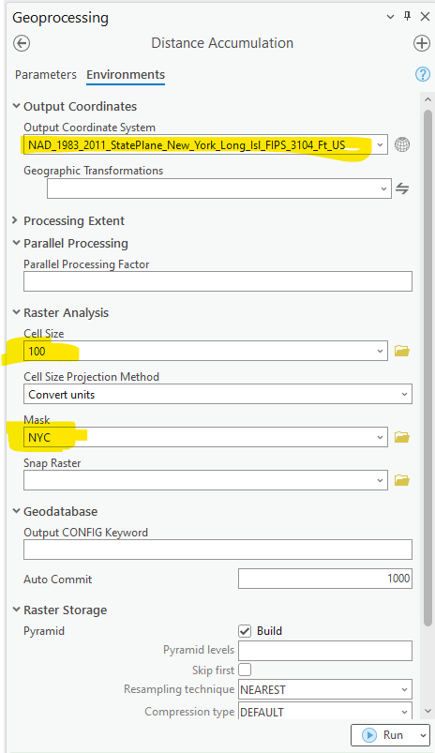The height and width of the screenshot is (753, 435).
Task: Open geoprocessing help question mark icon
Action: point(423,74)
